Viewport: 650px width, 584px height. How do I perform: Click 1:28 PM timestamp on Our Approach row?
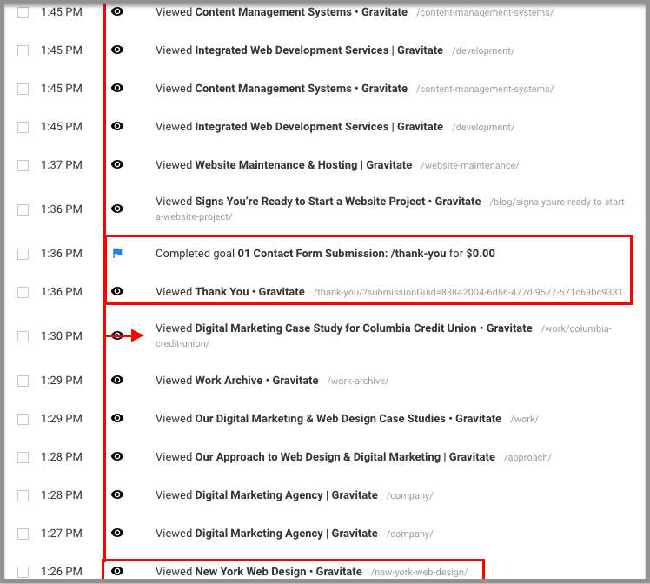coord(62,457)
